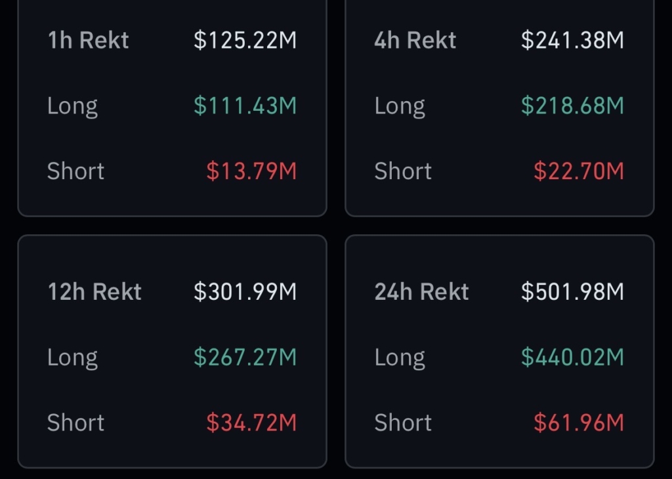Click the $34.72M short value

click(x=251, y=423)
